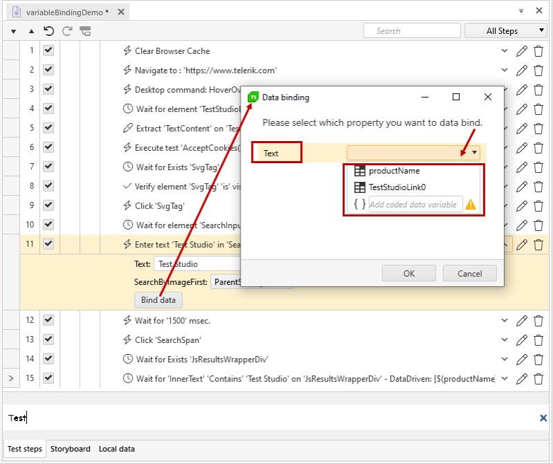This screenshot has height=464, width=553.
Task: Expand step 15 using its row expander
Action: 11,378
